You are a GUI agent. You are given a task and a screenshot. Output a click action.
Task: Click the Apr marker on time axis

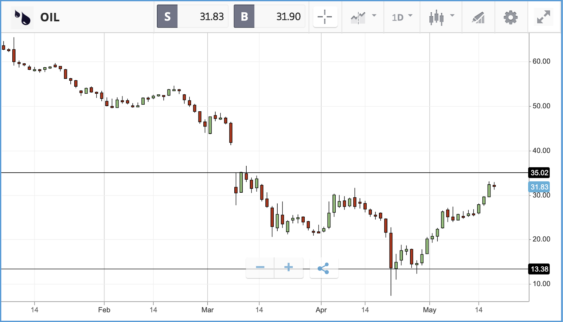(x=321, y=310)
